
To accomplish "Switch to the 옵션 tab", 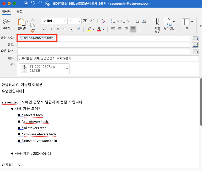I will [x=19, y=11].
